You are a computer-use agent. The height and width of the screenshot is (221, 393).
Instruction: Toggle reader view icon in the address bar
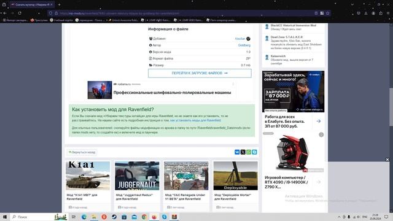[x=316, y=14]
